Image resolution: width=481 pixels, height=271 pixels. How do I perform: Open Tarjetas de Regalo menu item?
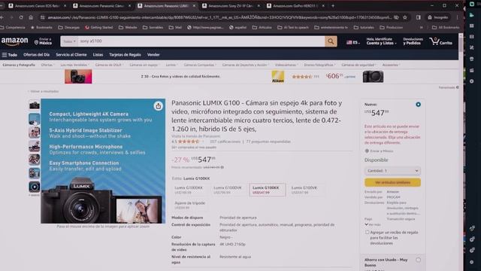coord(125,55)
